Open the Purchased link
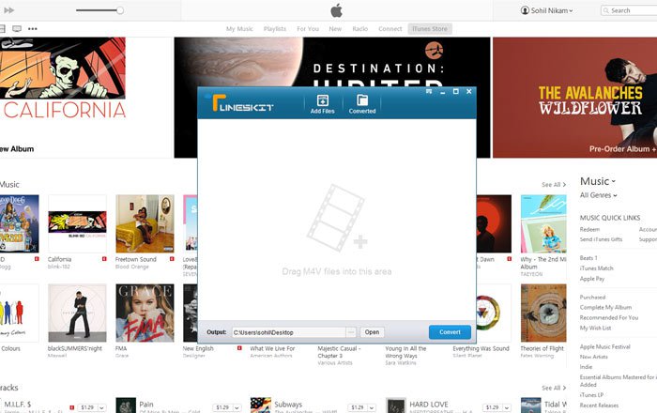 click(x=592, y=297)
